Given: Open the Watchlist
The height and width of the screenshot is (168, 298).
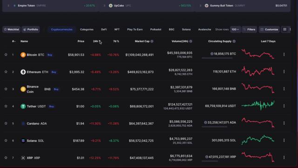Looking at the screenshot, I should pos(11,29).
